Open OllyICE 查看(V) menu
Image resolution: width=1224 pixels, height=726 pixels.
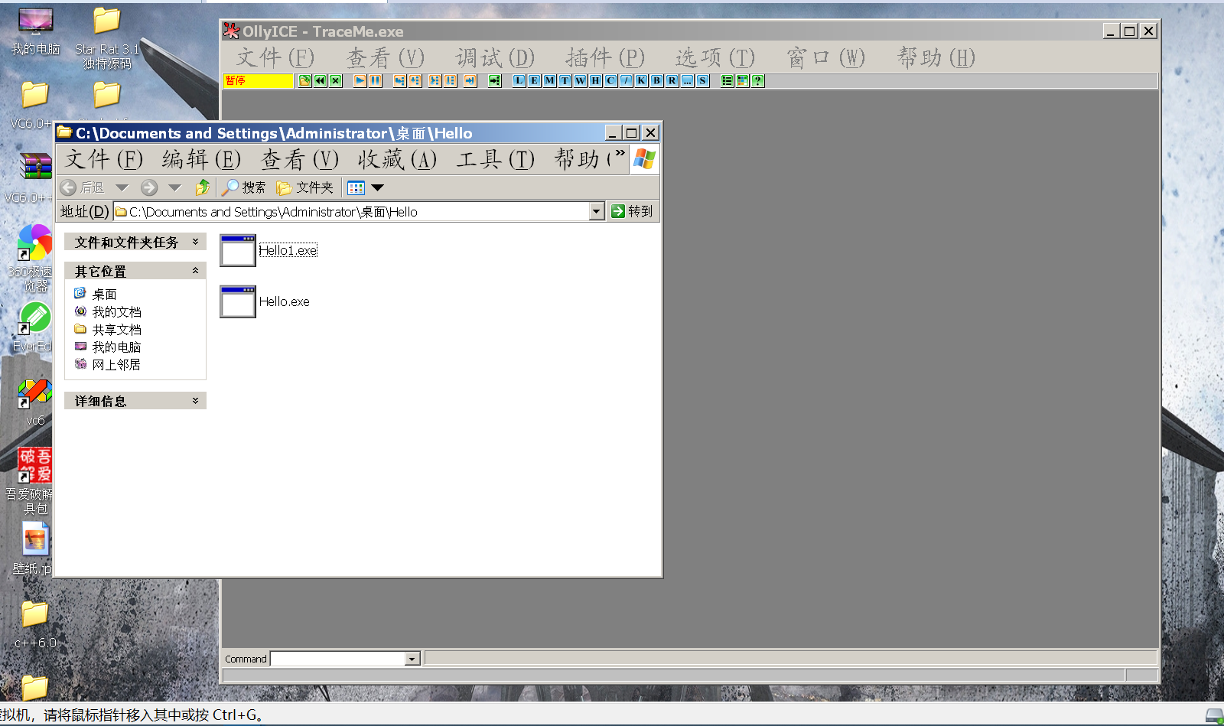385,57
